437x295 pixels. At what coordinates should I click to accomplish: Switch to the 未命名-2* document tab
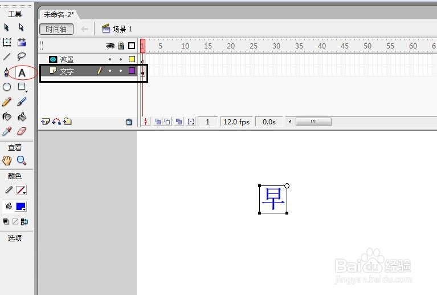coord(59,14)
